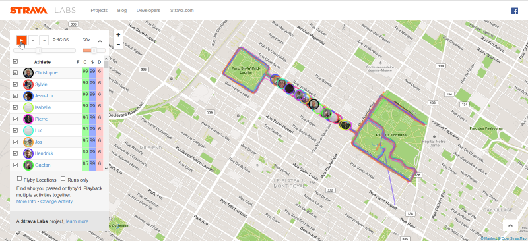Zoom in the map with plus button
Image resolution: width=528 pixels, height=241 pixels.
118,35
